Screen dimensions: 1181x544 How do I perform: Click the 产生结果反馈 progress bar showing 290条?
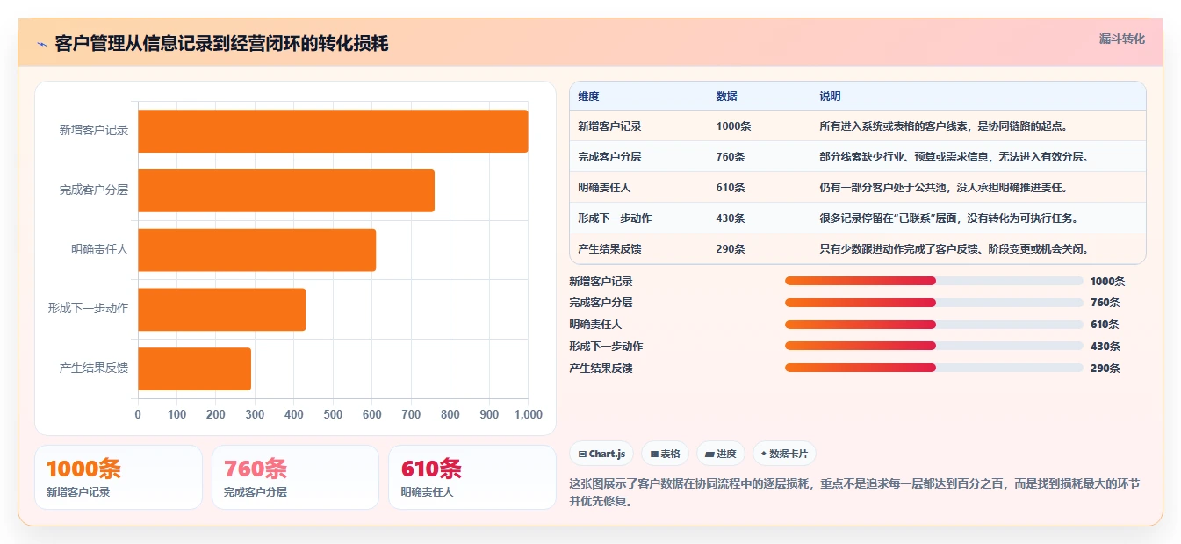(933, 369)
